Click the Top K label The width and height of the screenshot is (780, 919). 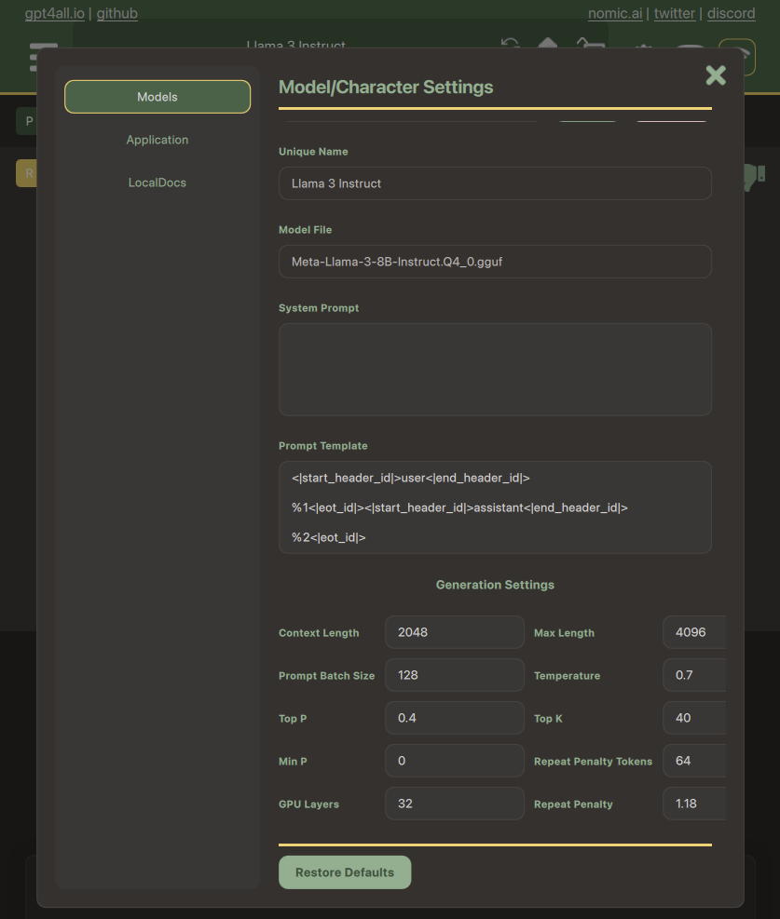click(x=548, y=718)
